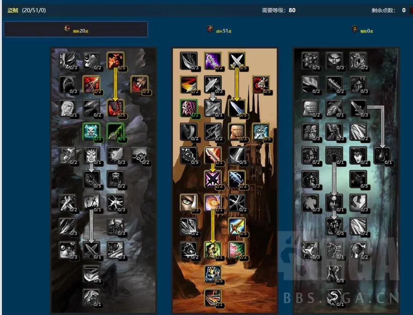Viewport: 413px width, 315px height.
Task: Click the 需要等级: 80 label
Action: pyautogui.click(x=278, y=10)
